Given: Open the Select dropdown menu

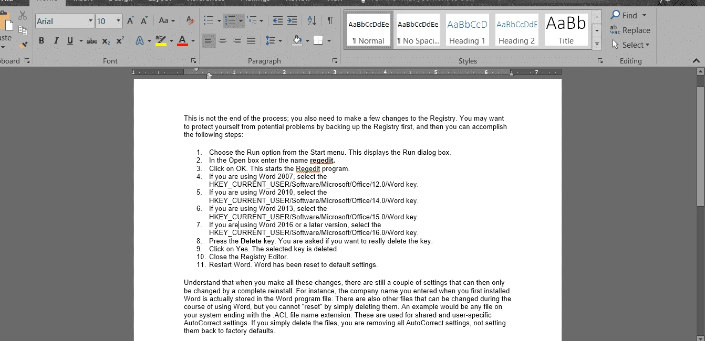Looking at the screenshot, I should click(631, 45).
